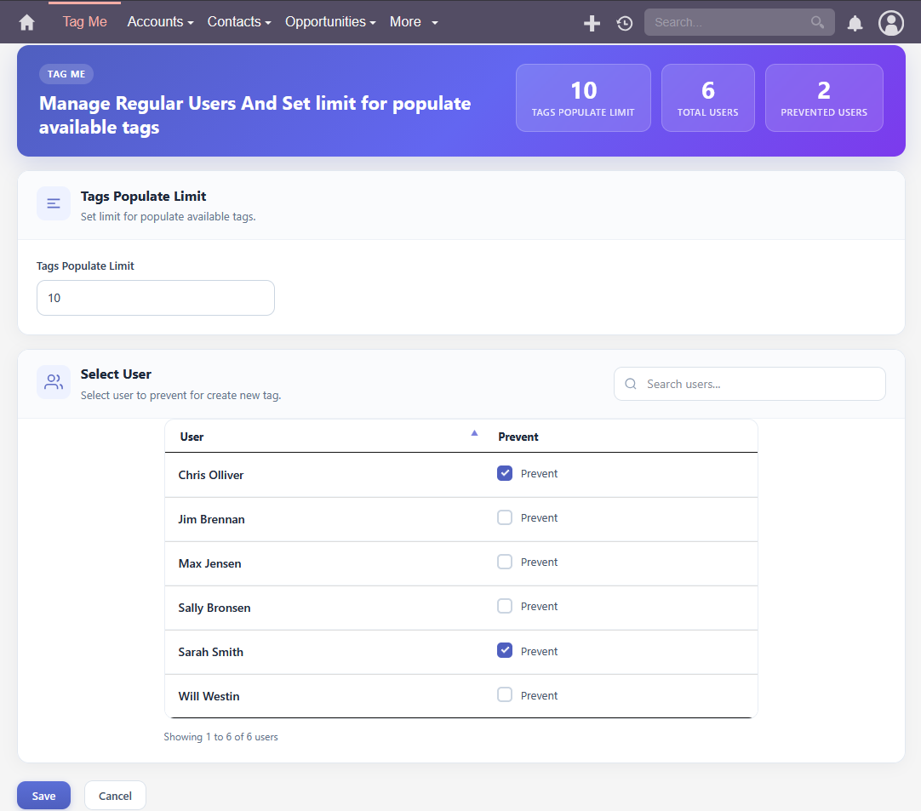Screen dimensions: 921x811
Task: Click 'Set limit for populate available tags.' subtitle
Action: [168, 217]
